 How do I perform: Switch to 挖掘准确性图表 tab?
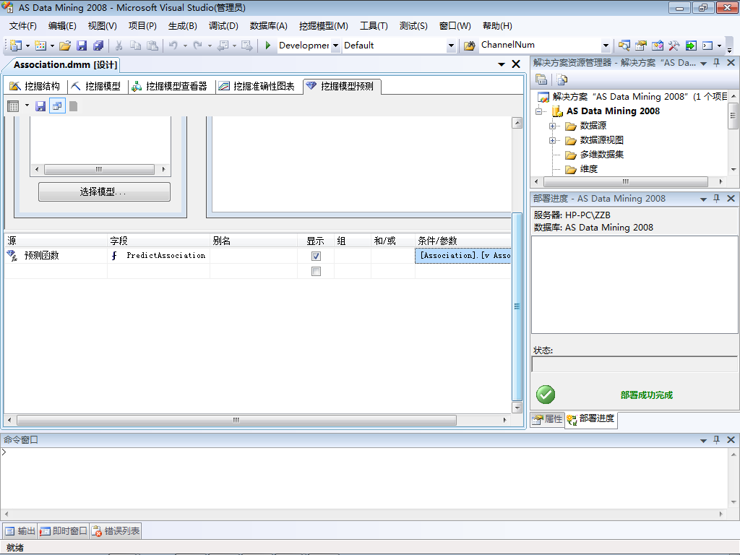(x=257, y=86)
